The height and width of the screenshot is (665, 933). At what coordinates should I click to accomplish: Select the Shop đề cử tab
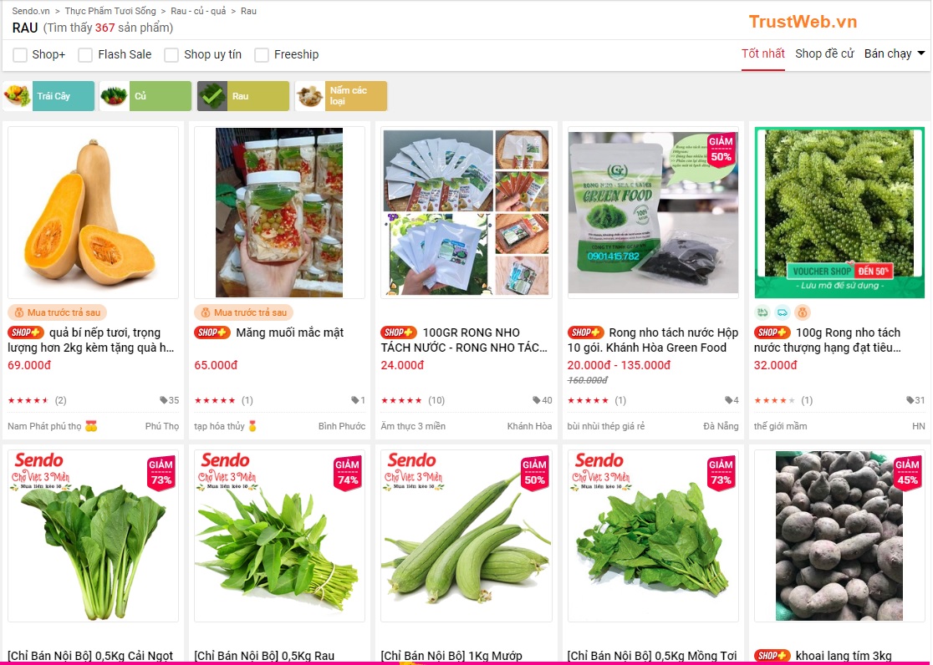[823, 53]
